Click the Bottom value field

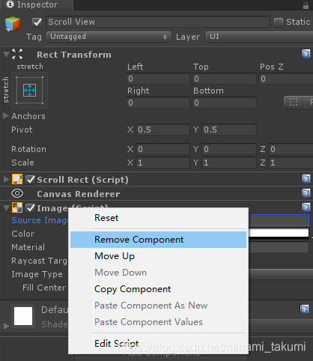pyautogui.click(x=224, y=103)
